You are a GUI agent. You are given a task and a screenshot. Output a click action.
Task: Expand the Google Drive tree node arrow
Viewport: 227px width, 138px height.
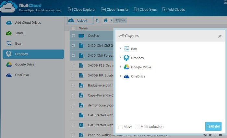coord(121,67)
